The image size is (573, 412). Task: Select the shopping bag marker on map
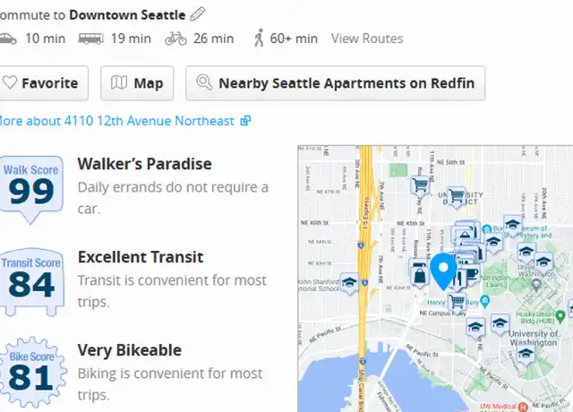420,276
